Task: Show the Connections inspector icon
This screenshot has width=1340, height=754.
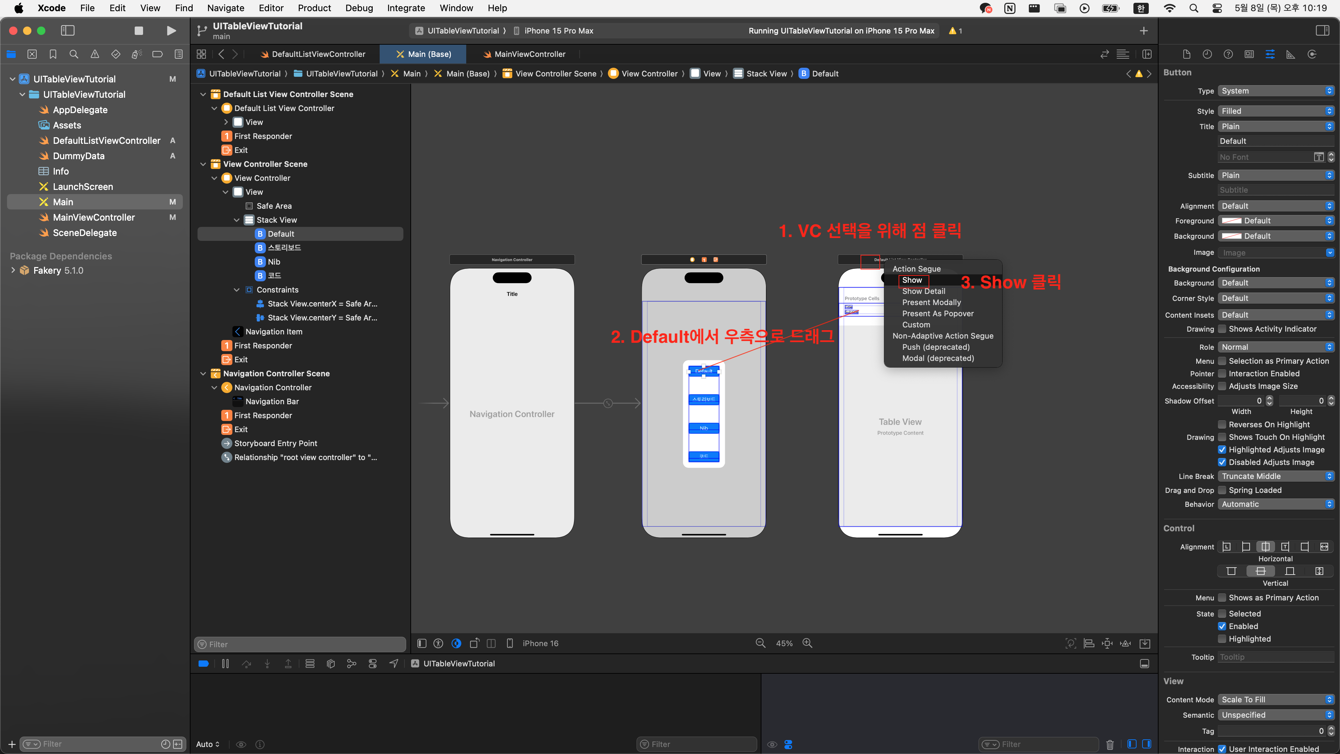Action: point(1312,54)
